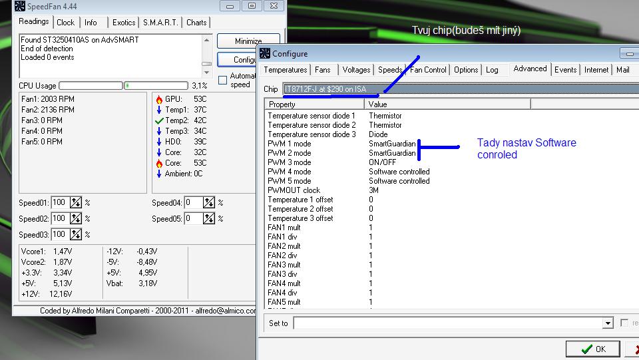Adjust Speed04 with its spin arrows
This screenshot has width=639, height=360.
[209, 202]
